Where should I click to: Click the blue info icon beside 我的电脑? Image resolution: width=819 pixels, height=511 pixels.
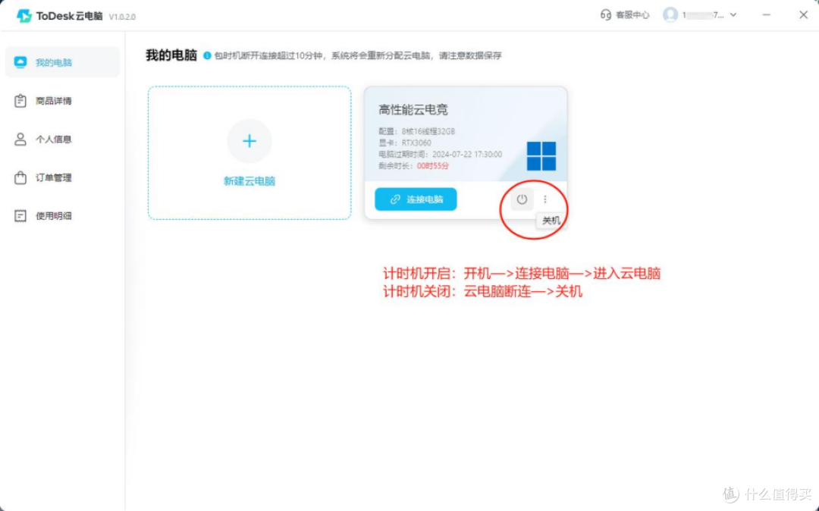(x=207, y=55)
